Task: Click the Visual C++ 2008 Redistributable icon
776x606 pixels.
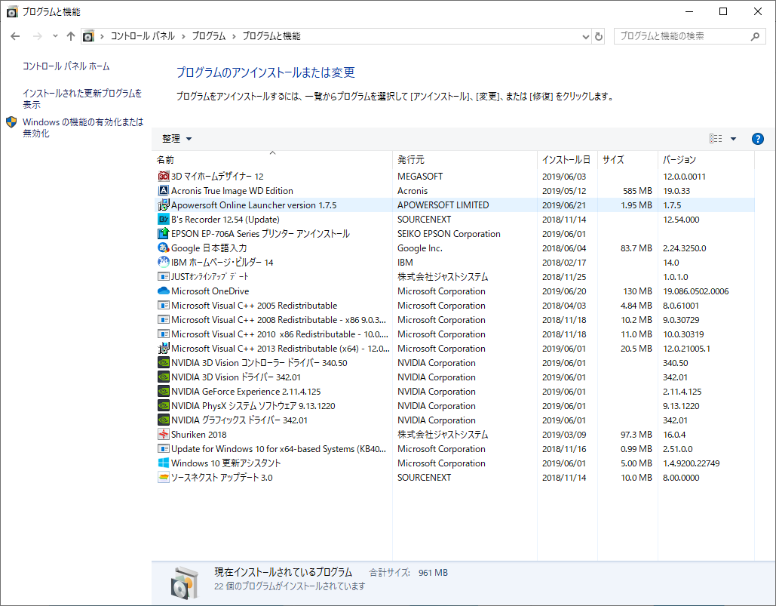Action: point(164,320)
